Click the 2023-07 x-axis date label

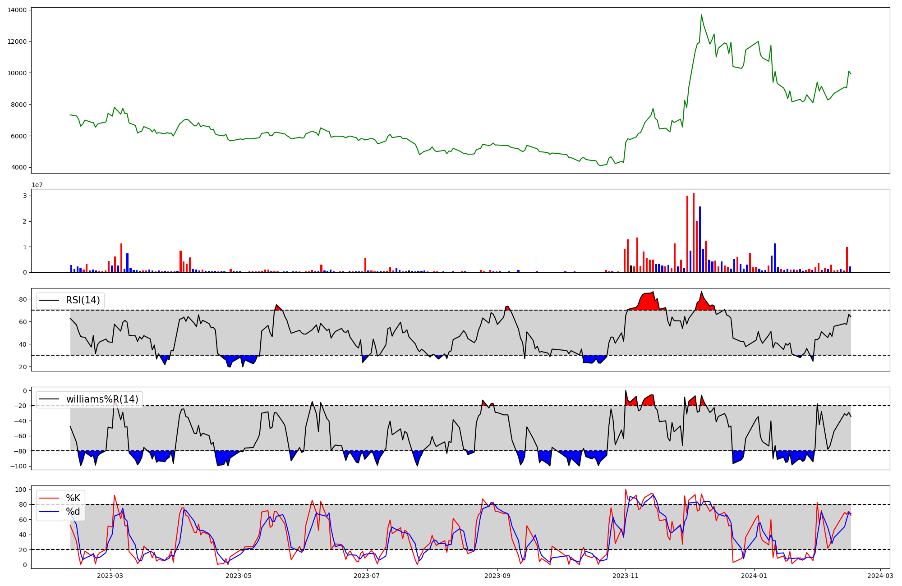[367, 576]
